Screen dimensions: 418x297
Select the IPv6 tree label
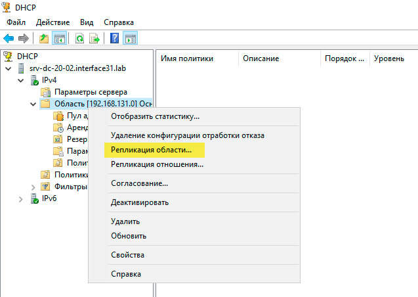coord(49,198)
